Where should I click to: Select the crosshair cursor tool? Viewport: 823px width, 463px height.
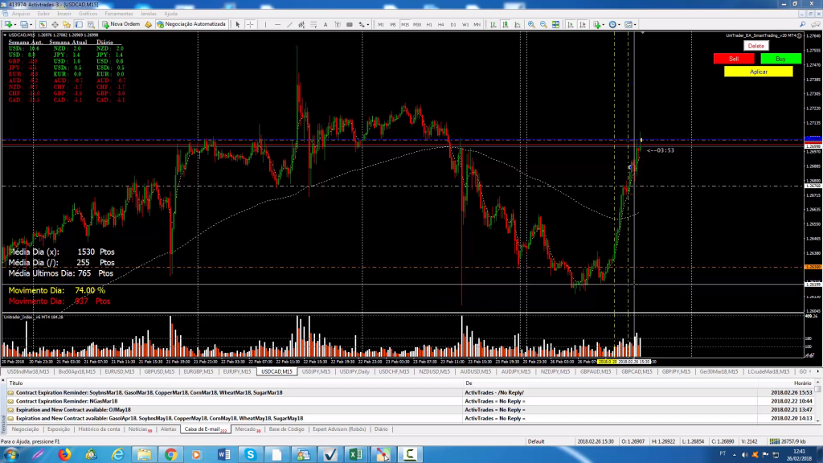coord(250,24)
